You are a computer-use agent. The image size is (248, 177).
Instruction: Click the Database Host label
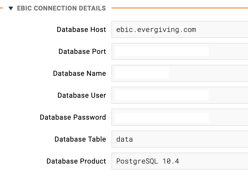click(81, 29)
